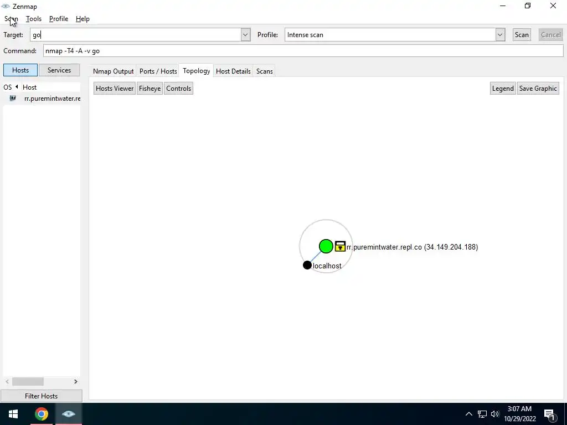Click the yellow filtered-ports lock icon
567x425 pixels.
tap(340, 246)
